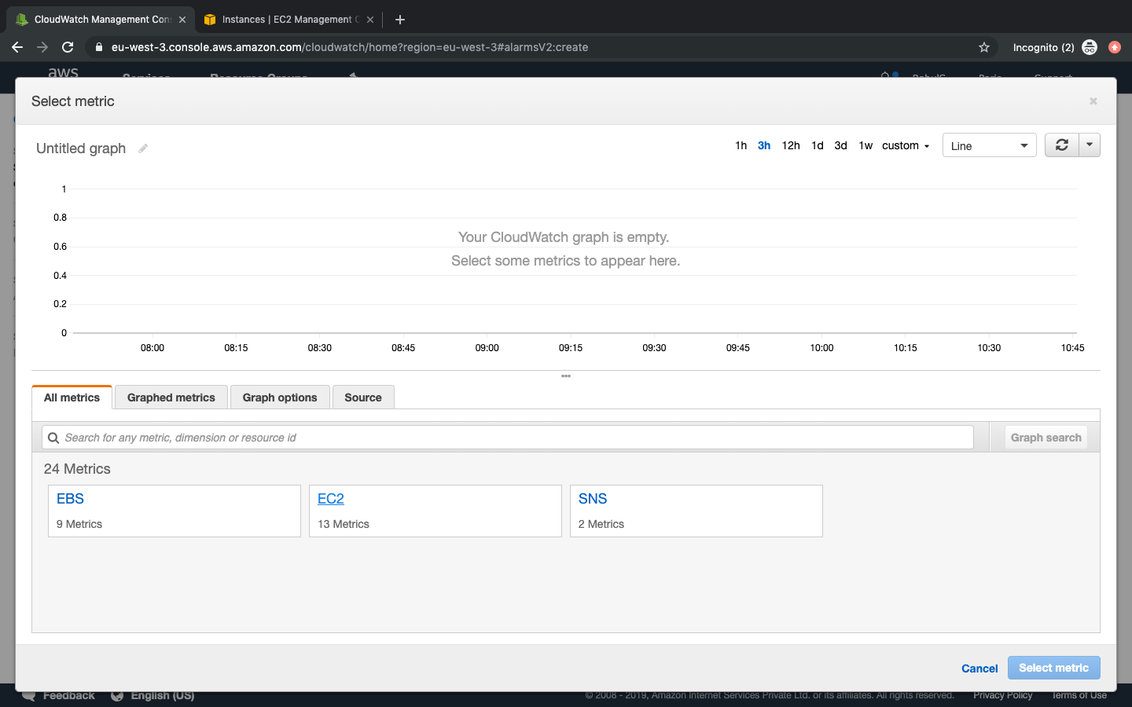Image resolution: width=1132 pixels, height=707 pixels.
Task: Click the refresh icon above the graph
Action: 1061,145
